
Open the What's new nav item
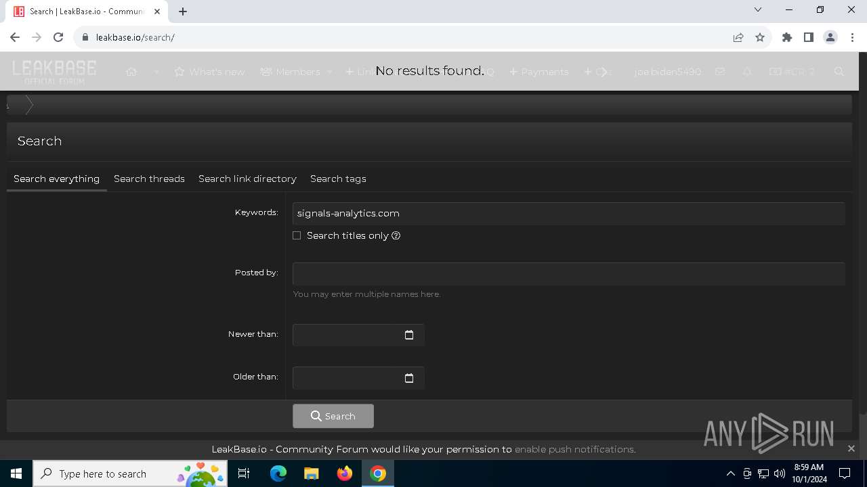point(209,72)
